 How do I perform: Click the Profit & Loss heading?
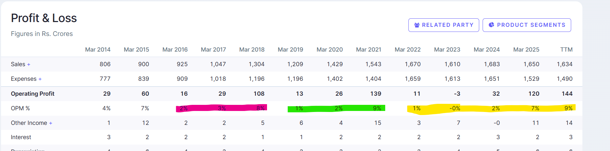44,18
